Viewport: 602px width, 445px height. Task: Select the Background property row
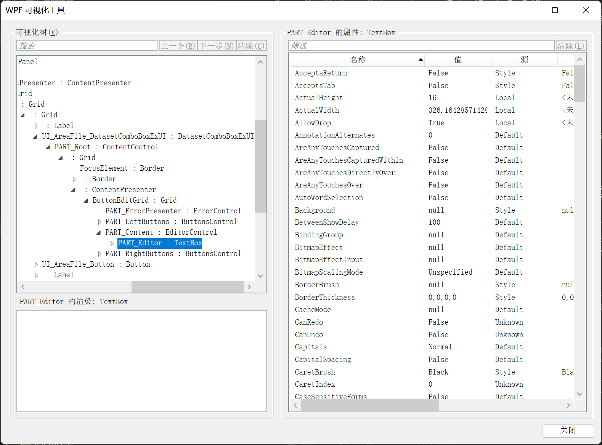point(432,210)
